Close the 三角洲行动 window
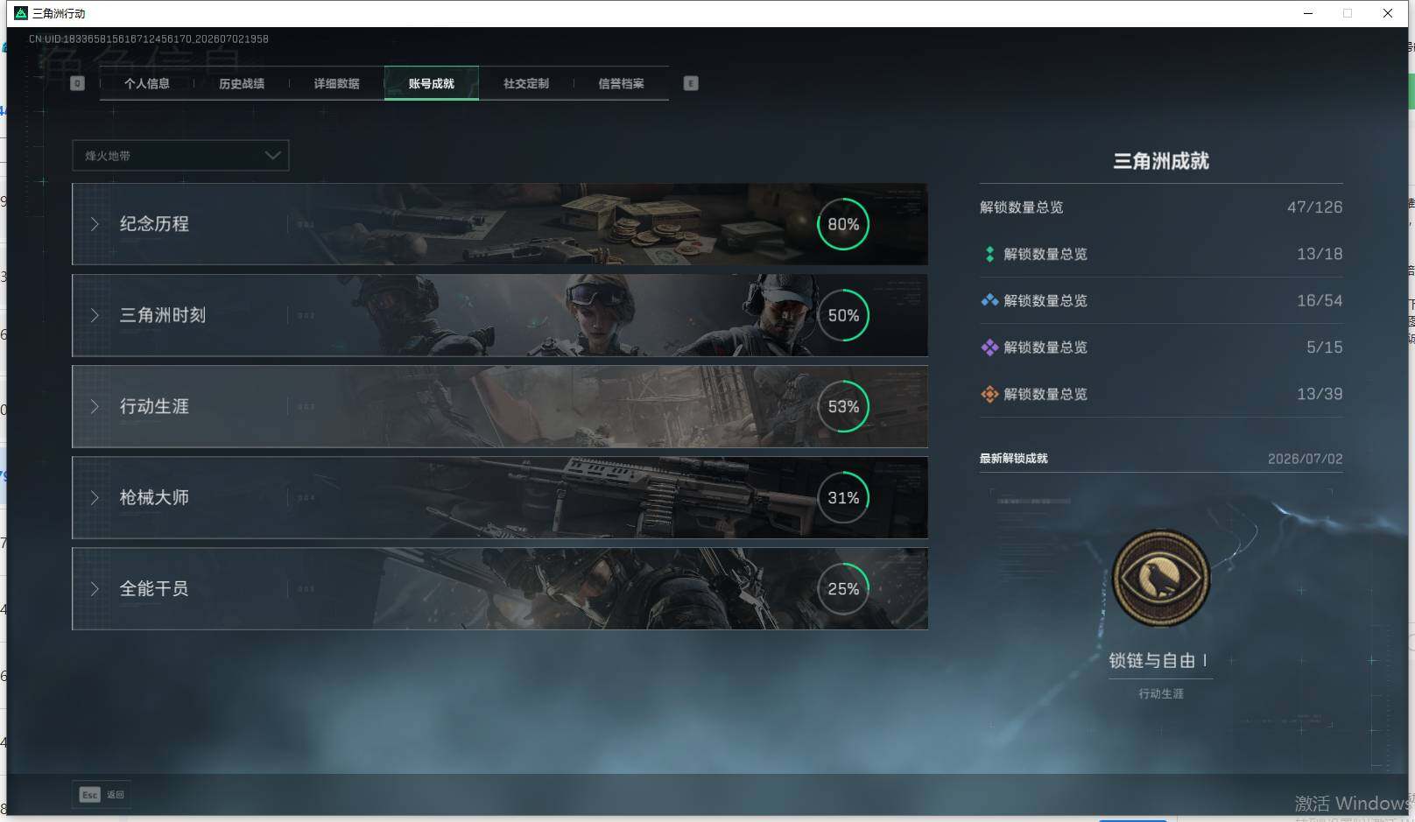The width and height of the screenshot is (1415, 822). pos(1388,13)
